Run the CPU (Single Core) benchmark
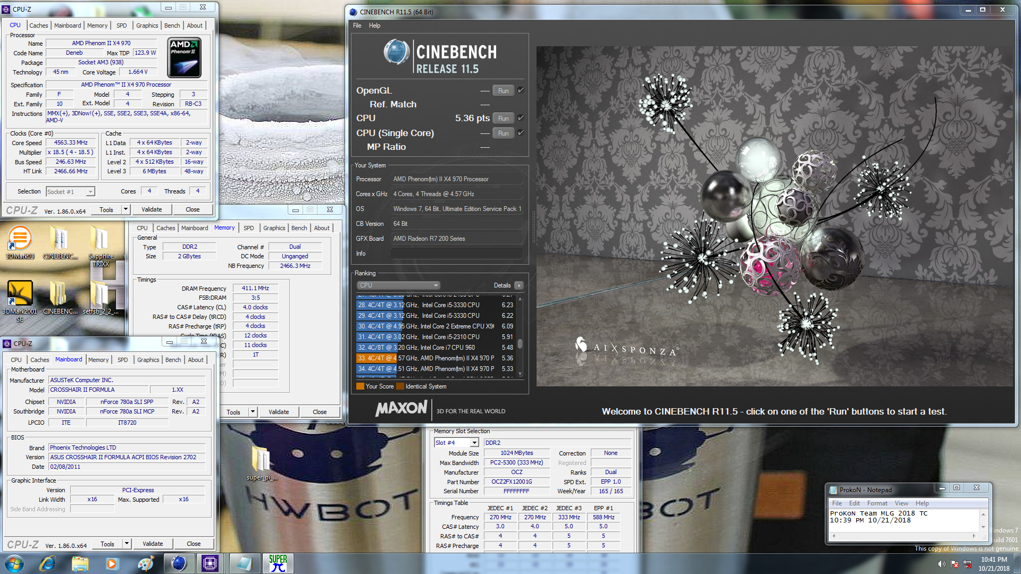This screenshot has height=574, width=1021. pos(503,133)
